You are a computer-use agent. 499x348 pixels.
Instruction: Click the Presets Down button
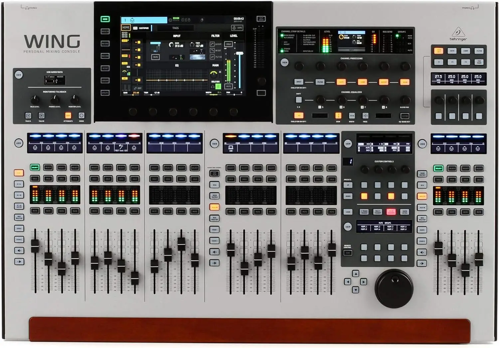click(348, 196)
